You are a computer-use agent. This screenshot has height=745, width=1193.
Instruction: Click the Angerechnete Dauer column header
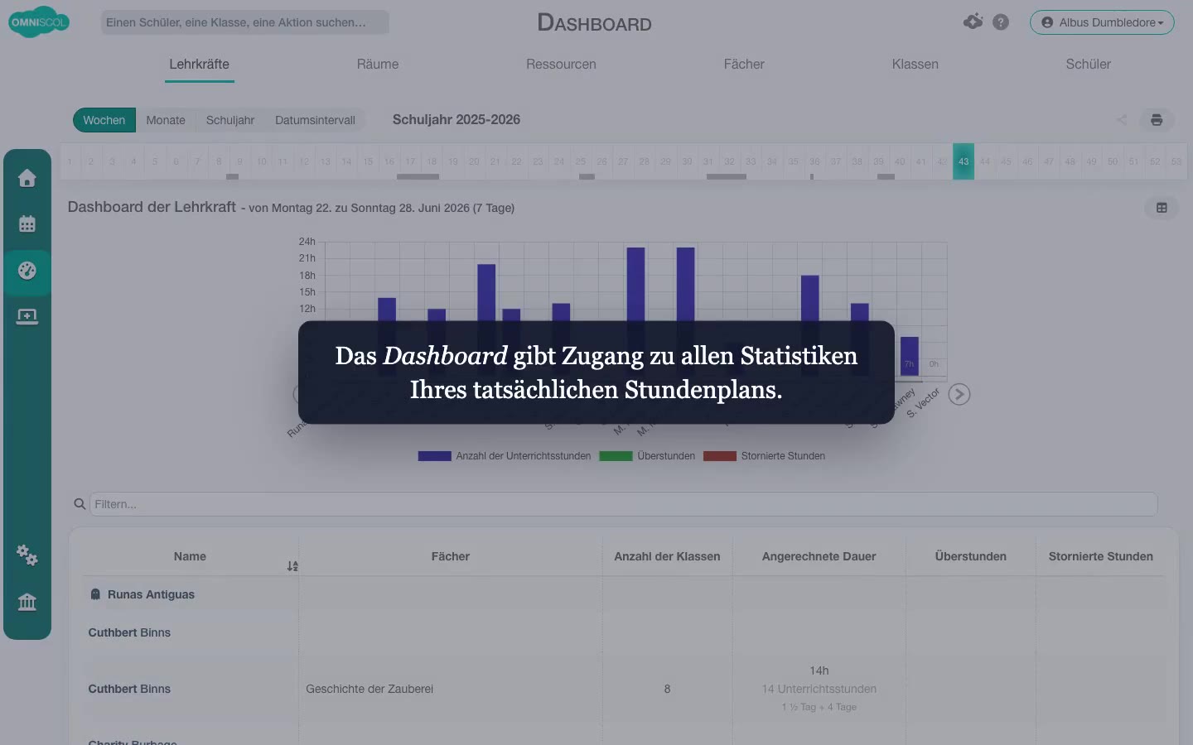(x=819, y=556)
